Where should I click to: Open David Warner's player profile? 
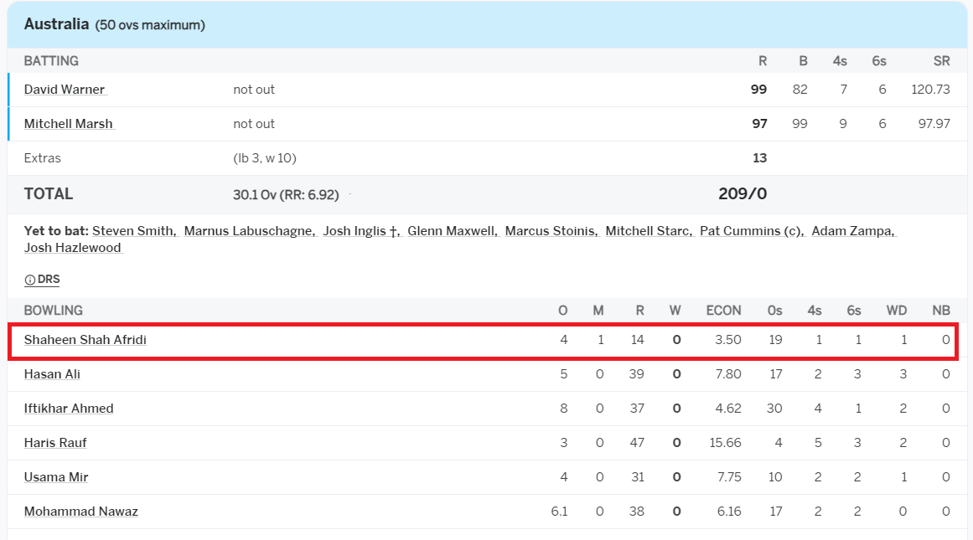point(65,90)
